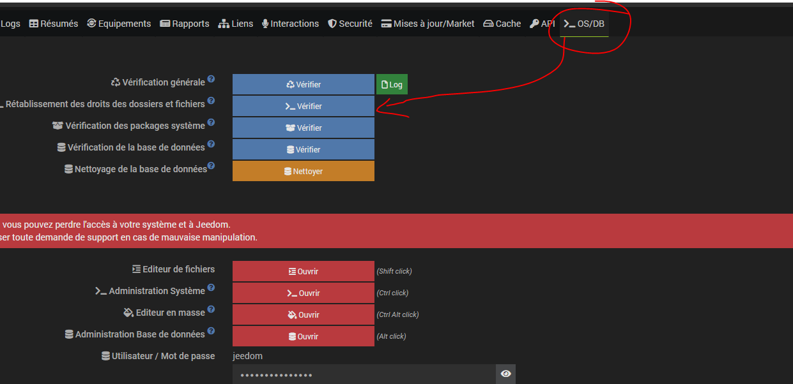Select the Liens tab
The image size is (793, 384).
(x=236, y=24)
